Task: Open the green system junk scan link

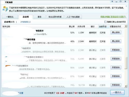Action: [113, 17]
